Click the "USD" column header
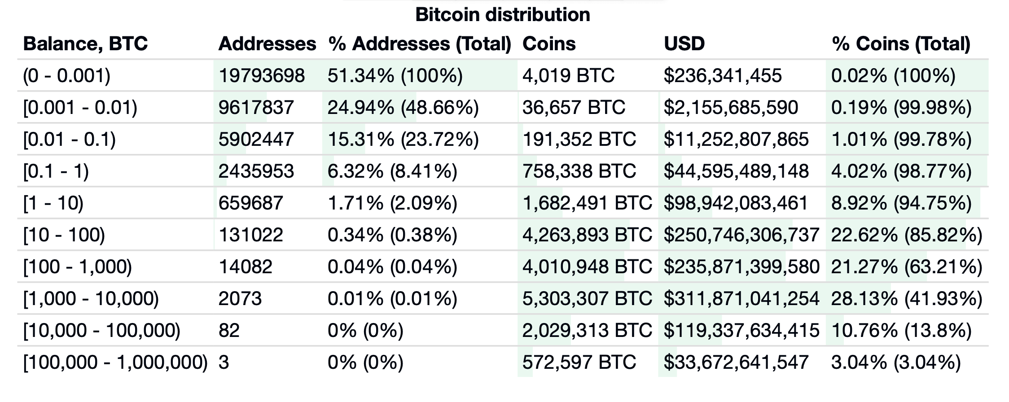Screen dimensions: 1009x402 point(684,44)
